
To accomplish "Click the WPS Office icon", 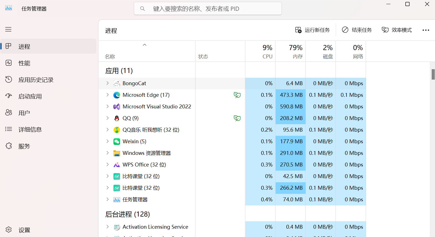I will coord(117,165).
